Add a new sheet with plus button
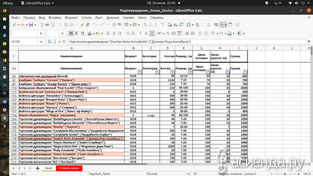The image size is (313, 176). click(x=38, y=168)
